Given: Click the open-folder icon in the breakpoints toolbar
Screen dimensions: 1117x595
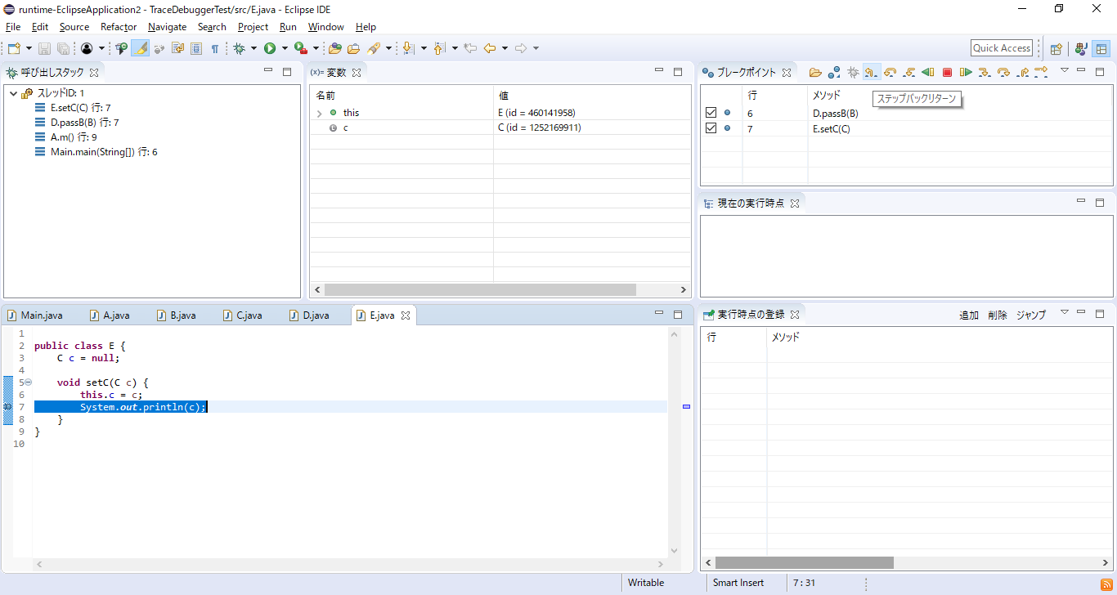Looking at the screenshot, I should tap(815, 73).
